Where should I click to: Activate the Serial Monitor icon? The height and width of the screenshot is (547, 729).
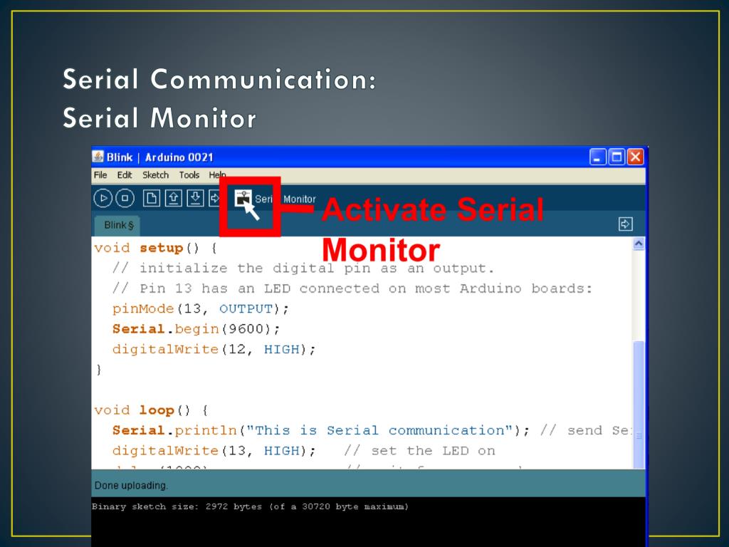(243, 199)
